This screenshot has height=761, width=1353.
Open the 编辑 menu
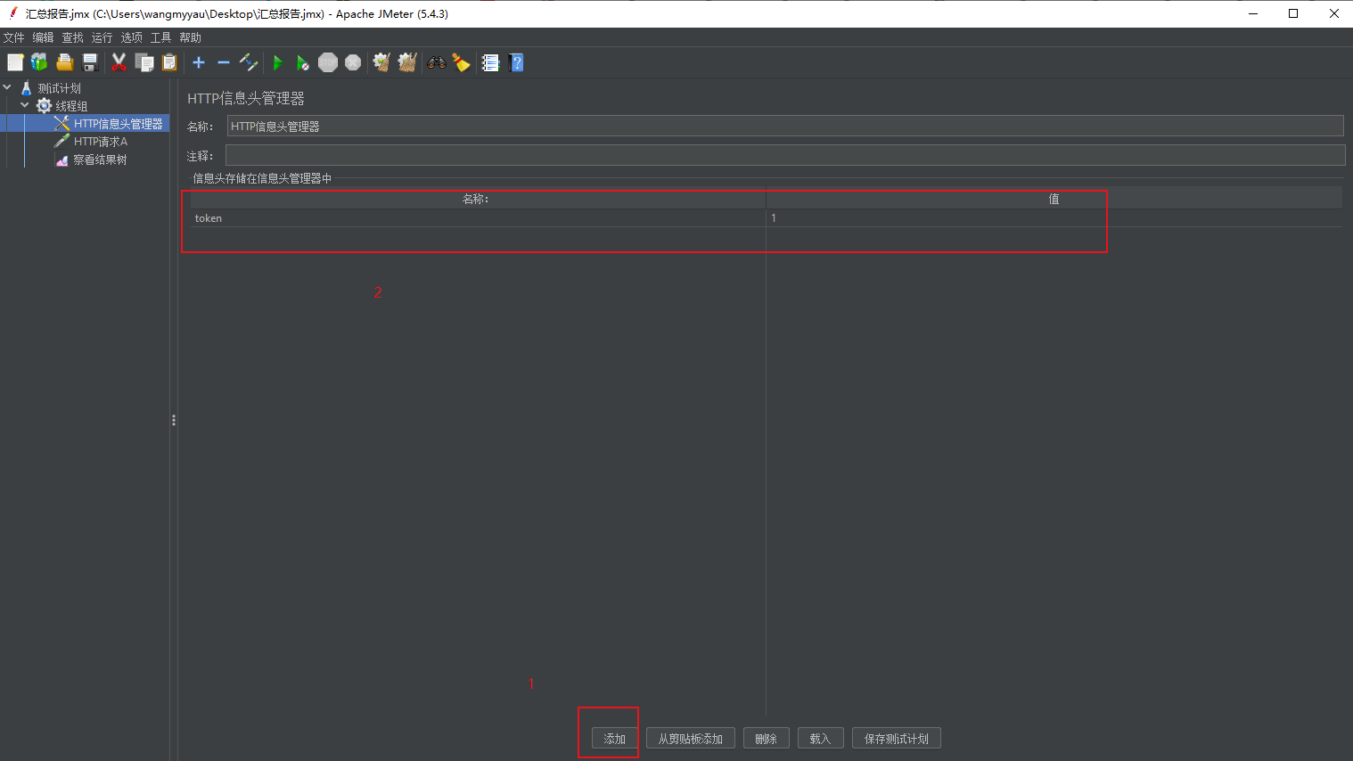pyautogui.click(x=43, y=37)
